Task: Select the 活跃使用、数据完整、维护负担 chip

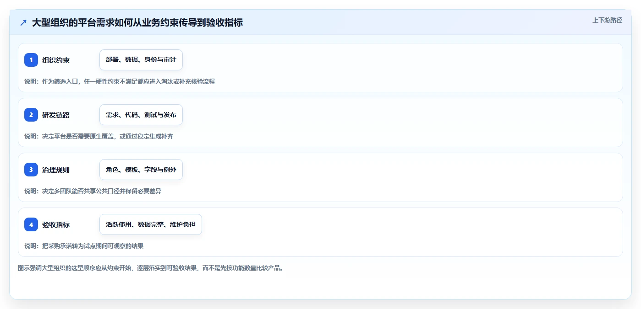Action: [151, 224]
